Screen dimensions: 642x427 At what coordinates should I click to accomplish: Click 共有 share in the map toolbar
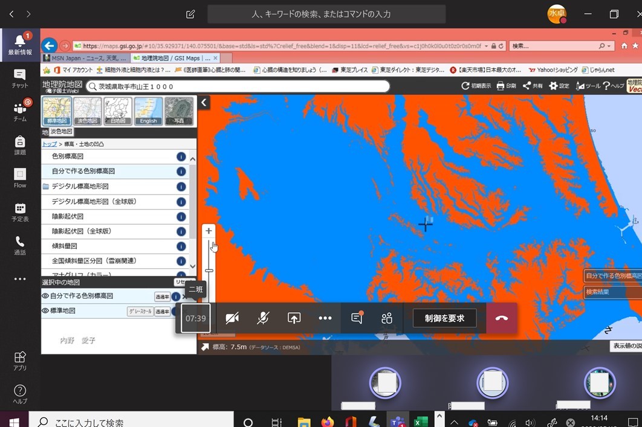pyautogui.click(x=533, y=86)
